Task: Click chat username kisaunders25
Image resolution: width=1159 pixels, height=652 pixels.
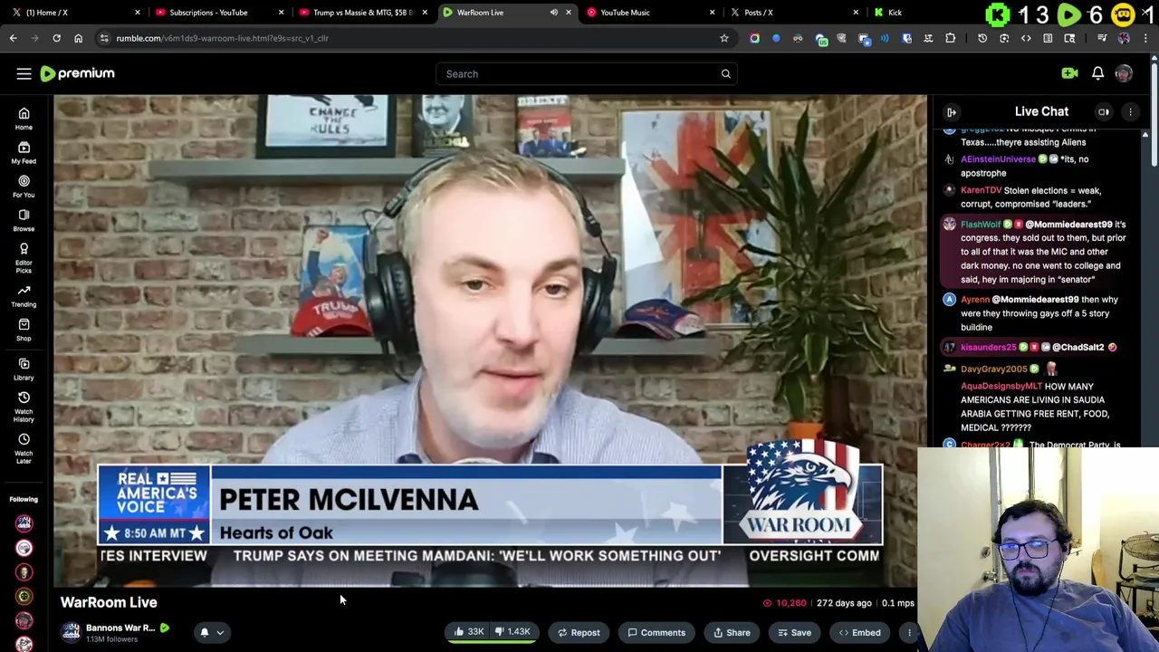Action: 988,348
